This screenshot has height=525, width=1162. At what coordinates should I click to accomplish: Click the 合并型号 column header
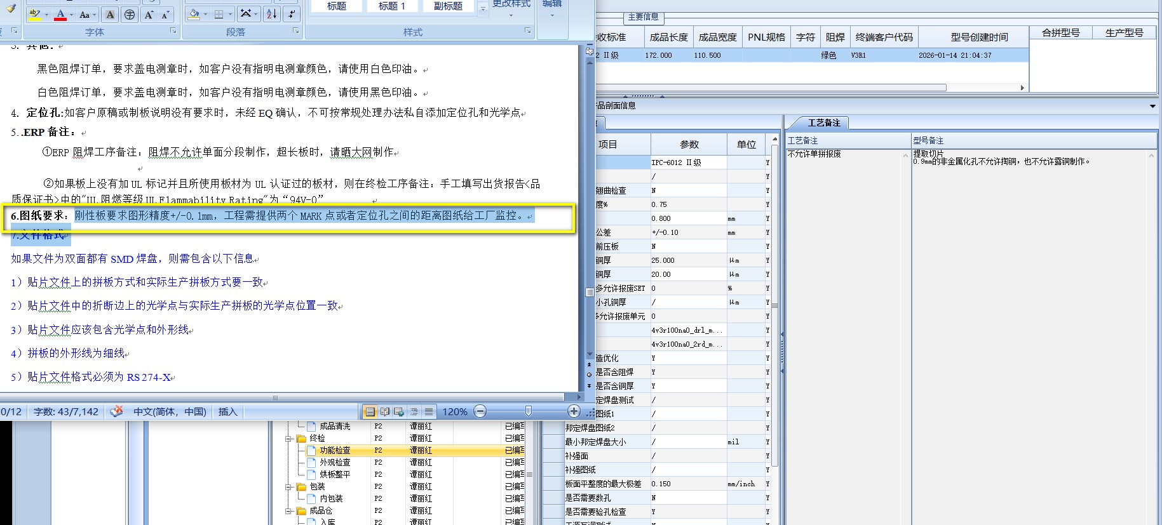1060,33
